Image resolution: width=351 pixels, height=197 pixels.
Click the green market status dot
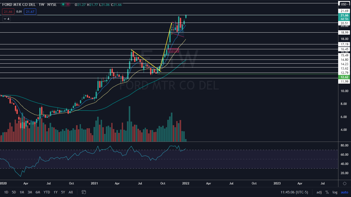coord(63,5)
